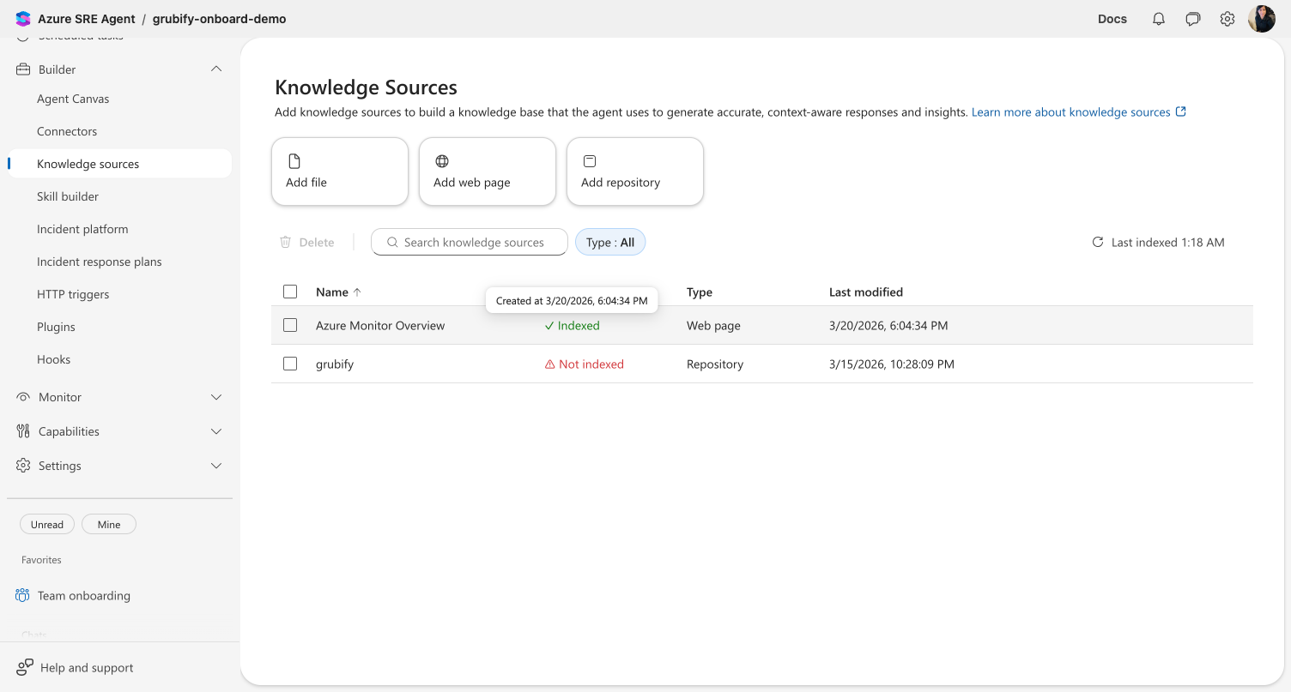Check the grubify row checkbox
Screen dimensions: 1291x692
point(290,364)
